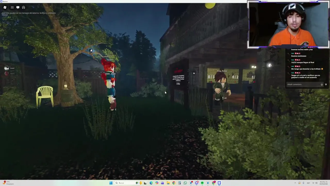Open the clock showing 01:10 a. m.
The image size is (330, 186).
[x=324, y=183]
